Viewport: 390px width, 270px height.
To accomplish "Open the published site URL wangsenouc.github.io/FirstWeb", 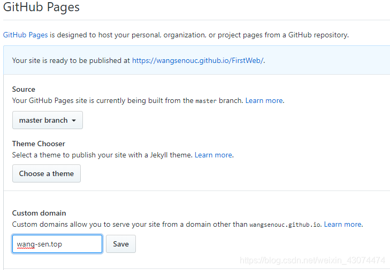I will pyautogui.click(x=198, y=60).
